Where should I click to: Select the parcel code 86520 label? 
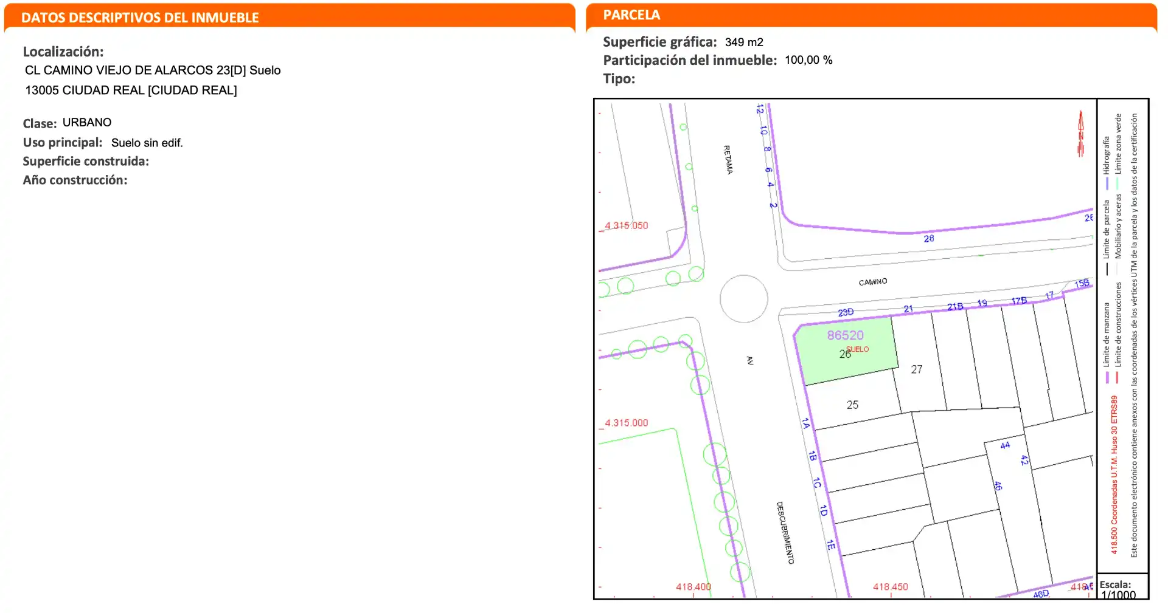pyautogui.click(x=845, y=335)
